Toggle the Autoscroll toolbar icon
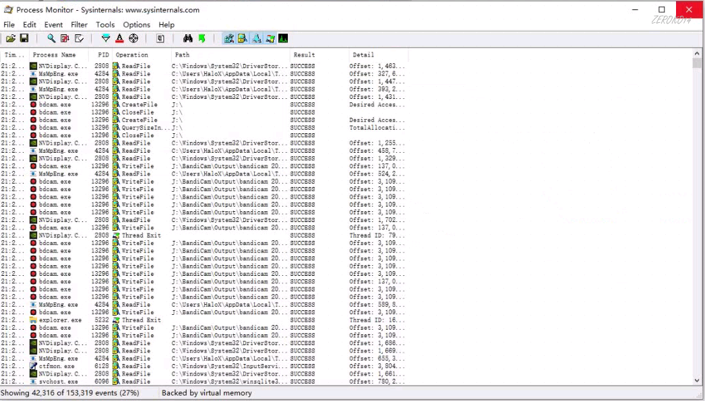This screenshot has width=705, height=401. (x=65, y=38)
